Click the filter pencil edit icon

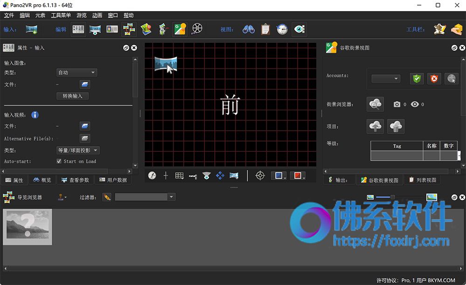point(107,197)
